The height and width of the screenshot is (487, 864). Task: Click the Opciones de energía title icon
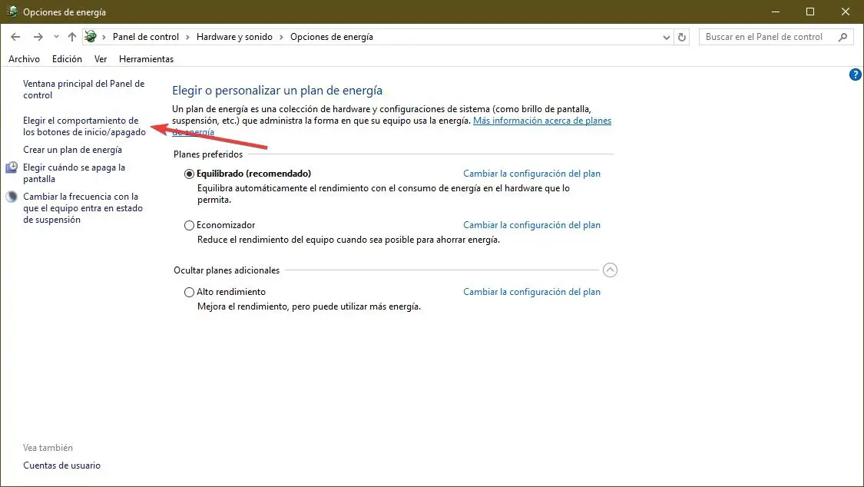[12, 12]
